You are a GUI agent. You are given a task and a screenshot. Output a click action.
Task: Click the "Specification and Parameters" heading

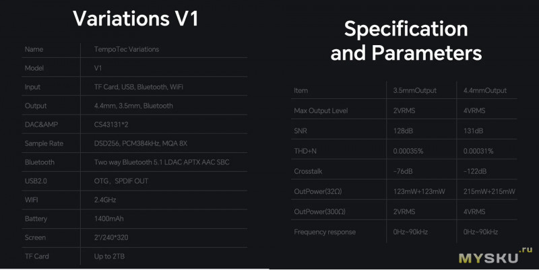point(406,41)
